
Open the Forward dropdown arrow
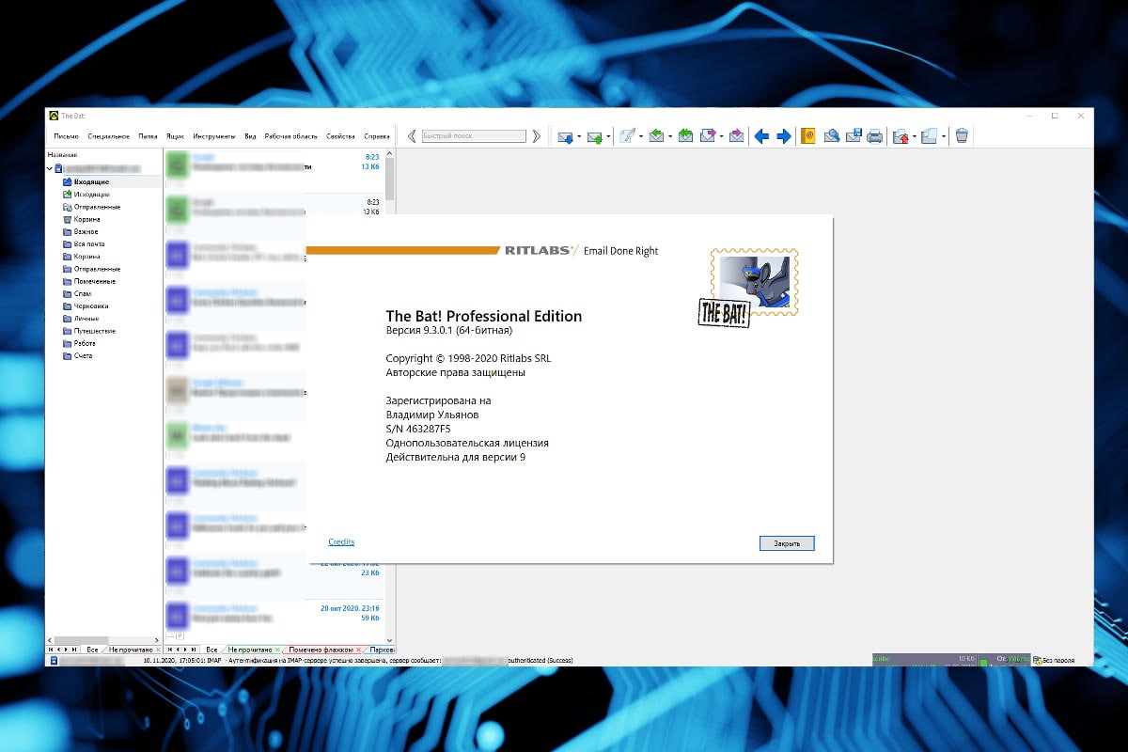point(721,137)
